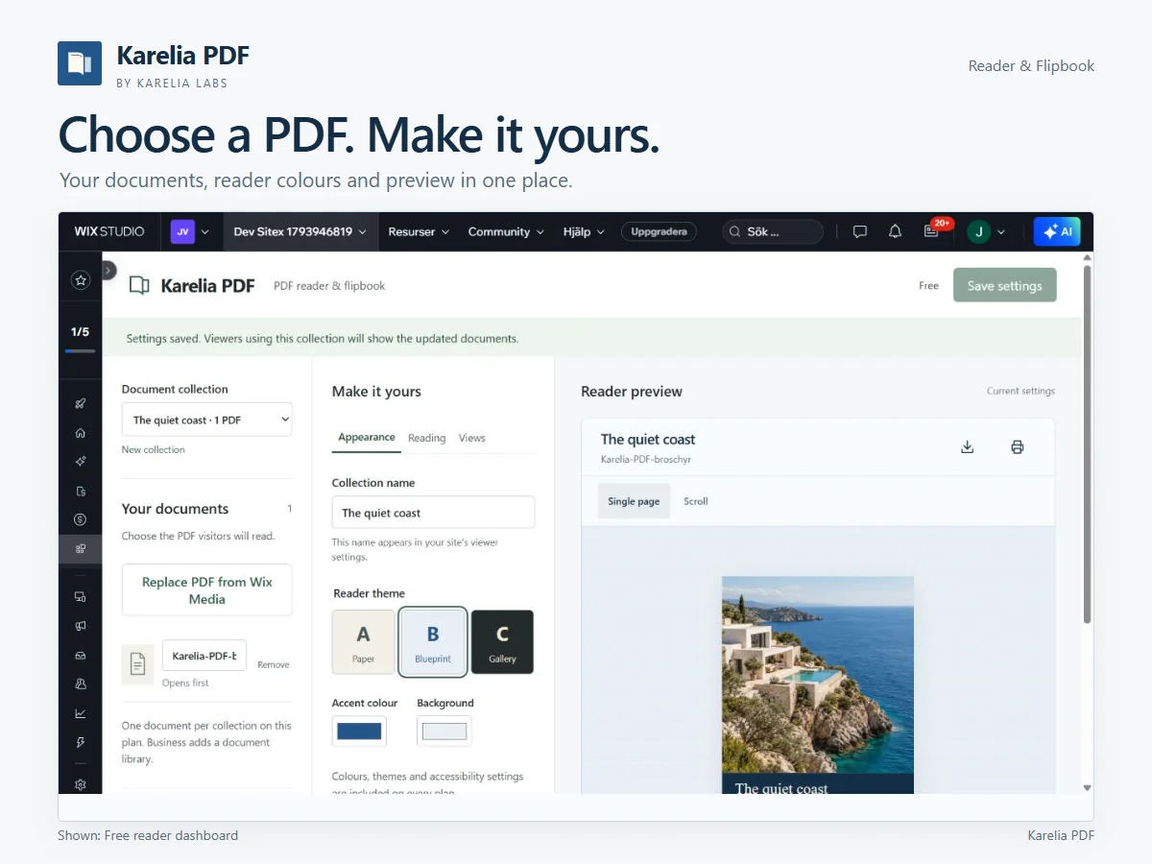Click the Sök search field
Screen dimensions: 1152x864
pos(772,231)
